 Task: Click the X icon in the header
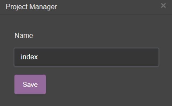click(x=163, y=5)
